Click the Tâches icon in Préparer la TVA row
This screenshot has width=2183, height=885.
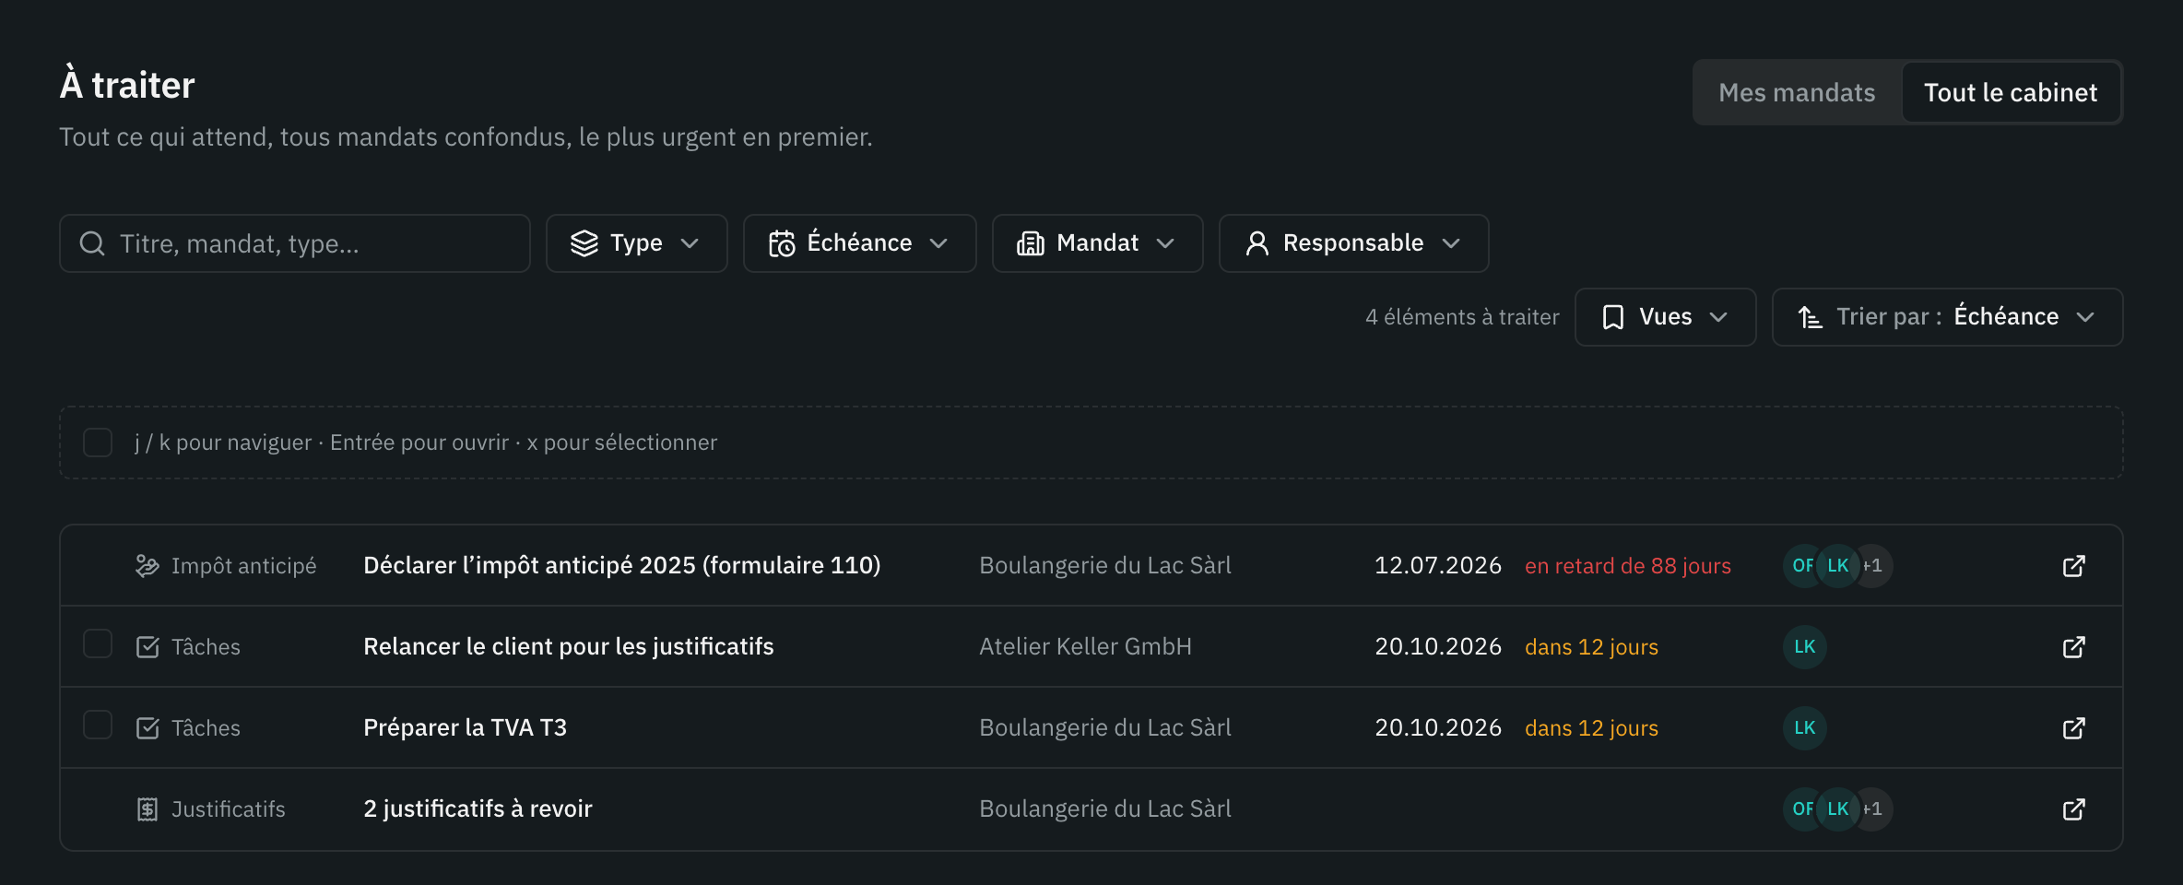click(147, 728)
